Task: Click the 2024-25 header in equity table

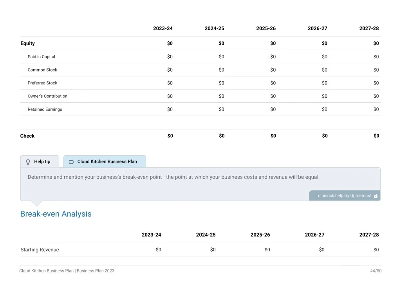Action: click(x=214, y=28)
